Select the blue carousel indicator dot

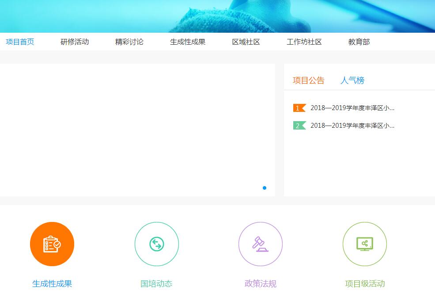pyautogui.click(x=265, y=188)
